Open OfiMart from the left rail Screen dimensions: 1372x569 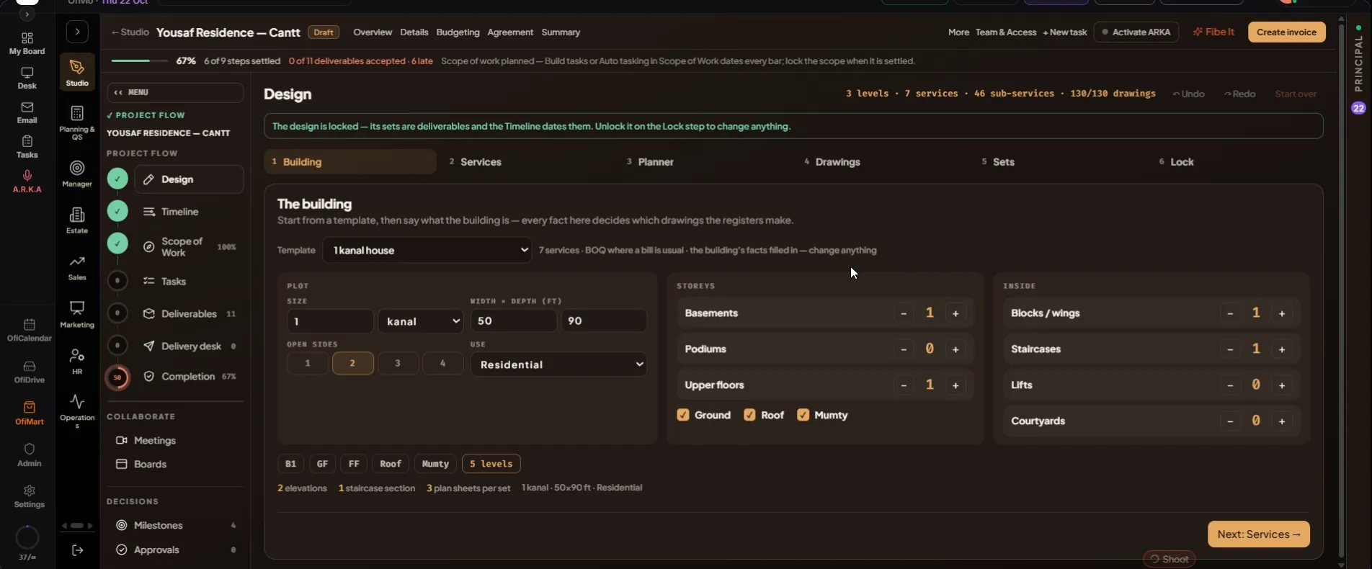(x=30, y=413)
